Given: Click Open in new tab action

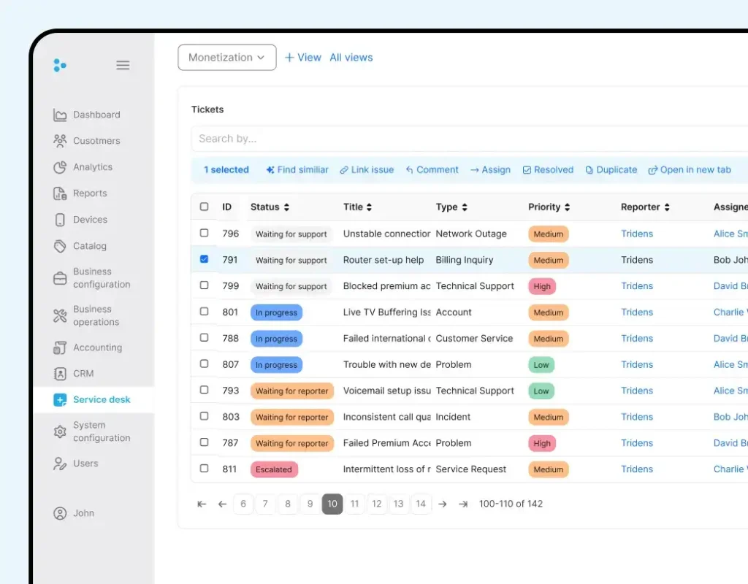Looking at the screenshot, I should (690, 170).
